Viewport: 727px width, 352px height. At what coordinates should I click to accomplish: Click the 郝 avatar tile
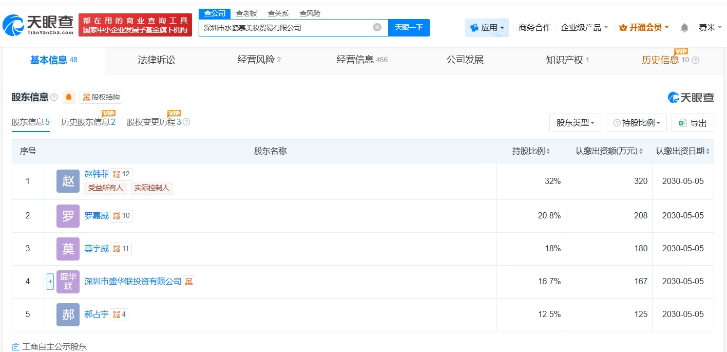click(x=68, y=314)
